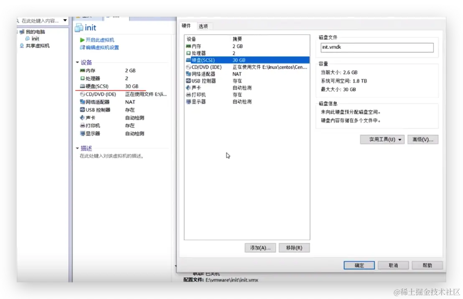Click the shared VMs icon in library tree
The image size is (463, 299).
(22, 46)
